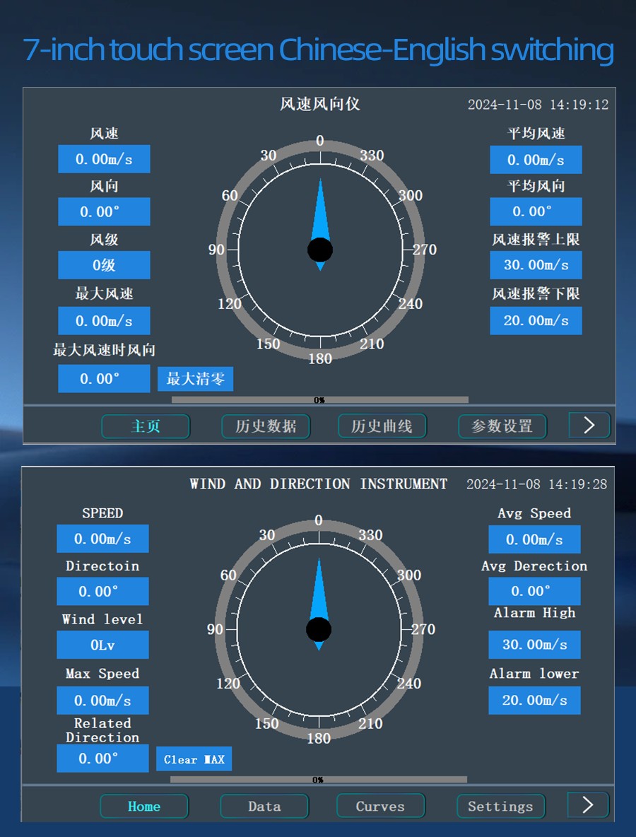Select the 最大风速 value field
Screen dimensions: 636x837
click(104, 321)
